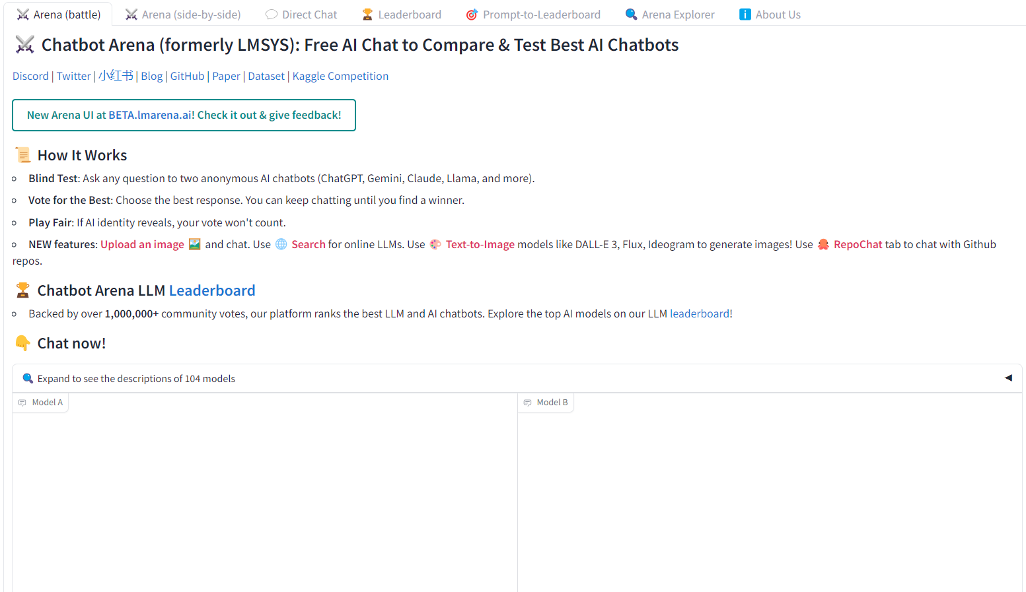Click the collapse arrow on model descriptions
The width and height of the screenshot is (1026, 592).
(x=1008, y=378)
